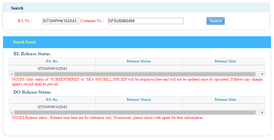Image resolution: width=274 pixels, height=140 pixels.
Task: Sort by B/L No. header in BL Release table
Action: click(x=52, y=61)
